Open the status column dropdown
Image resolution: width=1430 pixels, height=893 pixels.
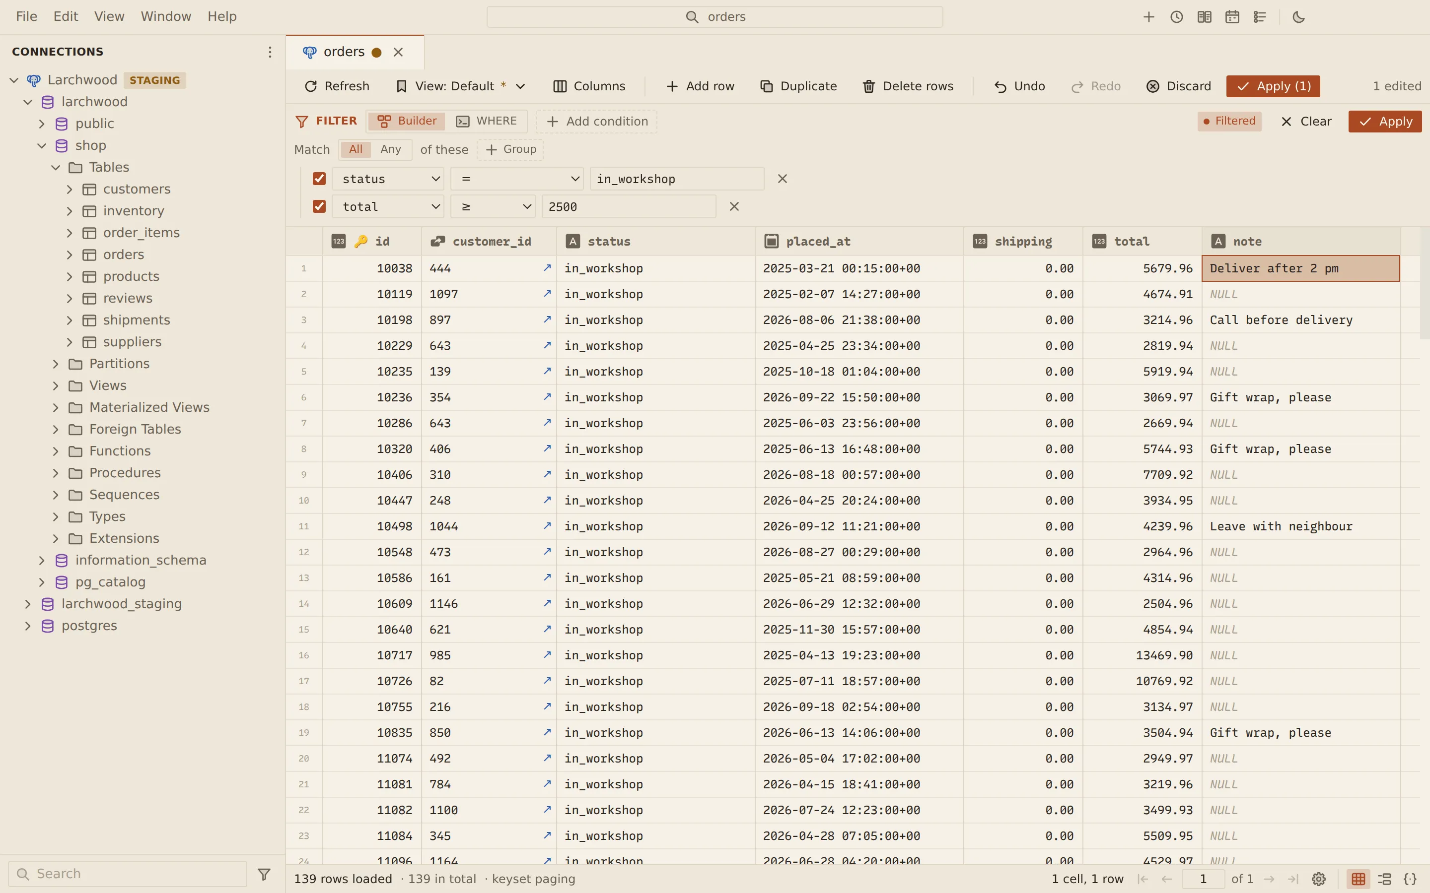point(388,179)
